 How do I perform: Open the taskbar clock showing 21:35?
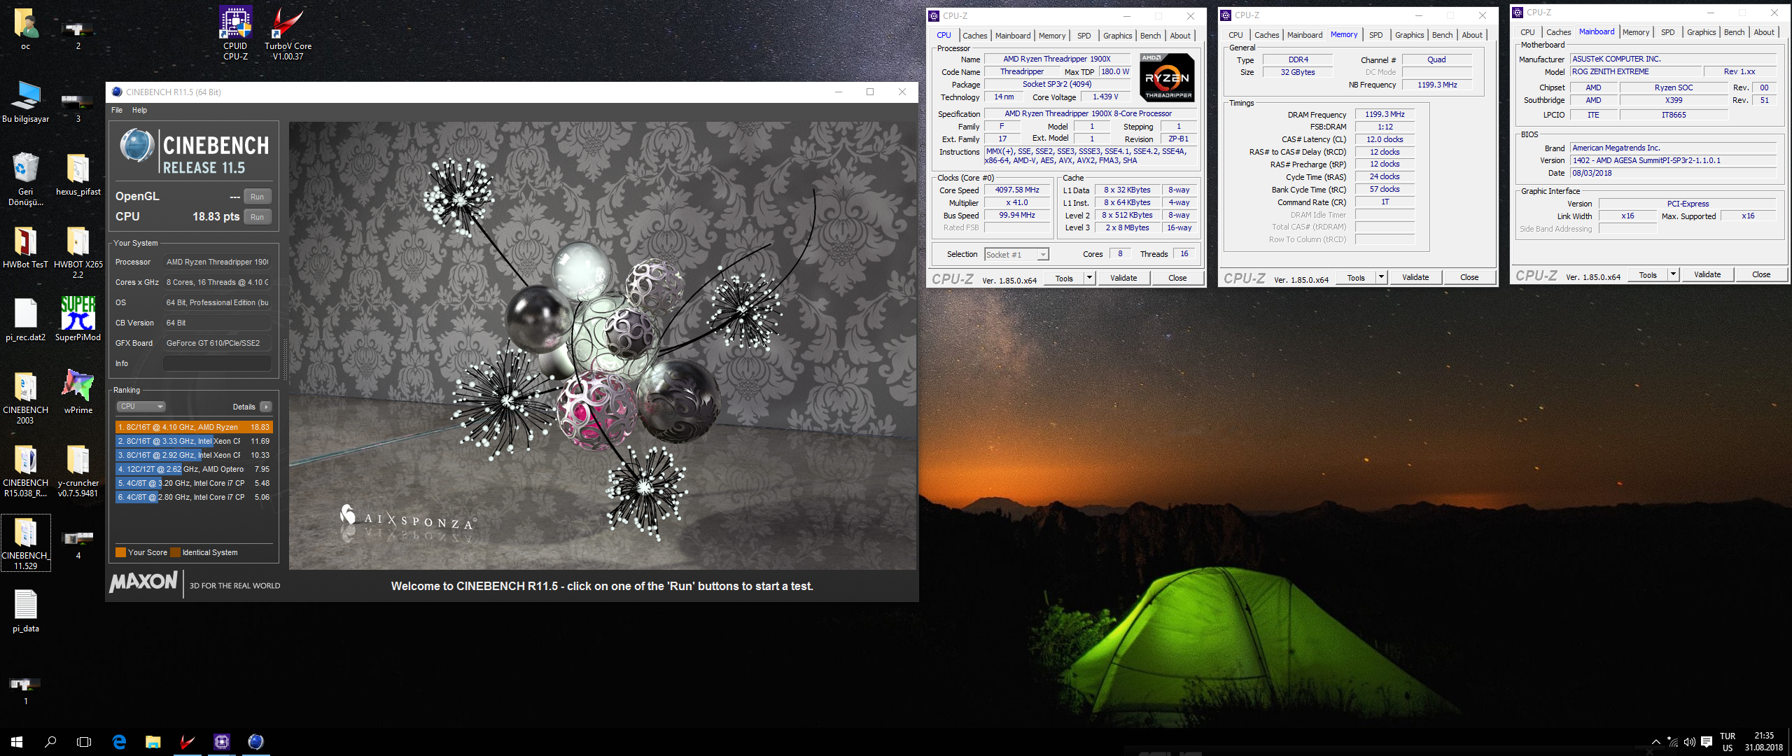pos(1764,742)
